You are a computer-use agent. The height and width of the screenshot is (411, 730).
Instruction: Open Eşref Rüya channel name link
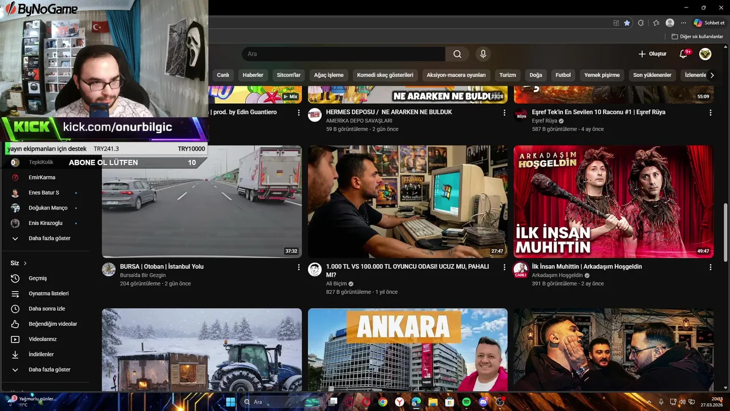[x=545, y=121]
